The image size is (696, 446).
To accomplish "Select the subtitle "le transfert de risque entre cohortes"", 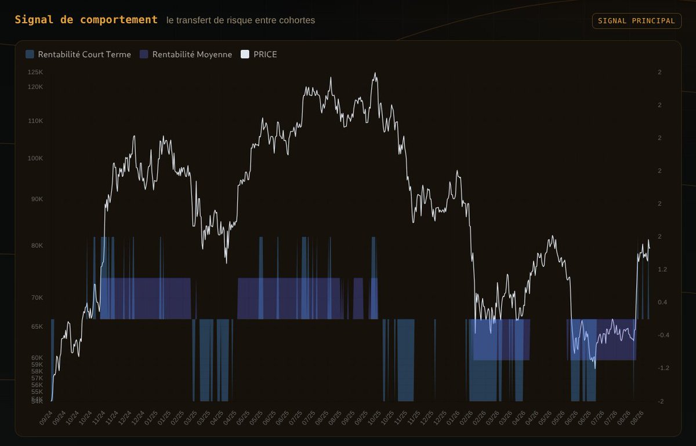I will [x=241, y=20].
